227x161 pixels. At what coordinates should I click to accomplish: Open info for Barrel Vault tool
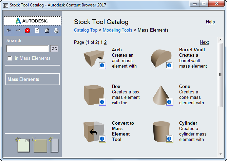tap(169, 65)
